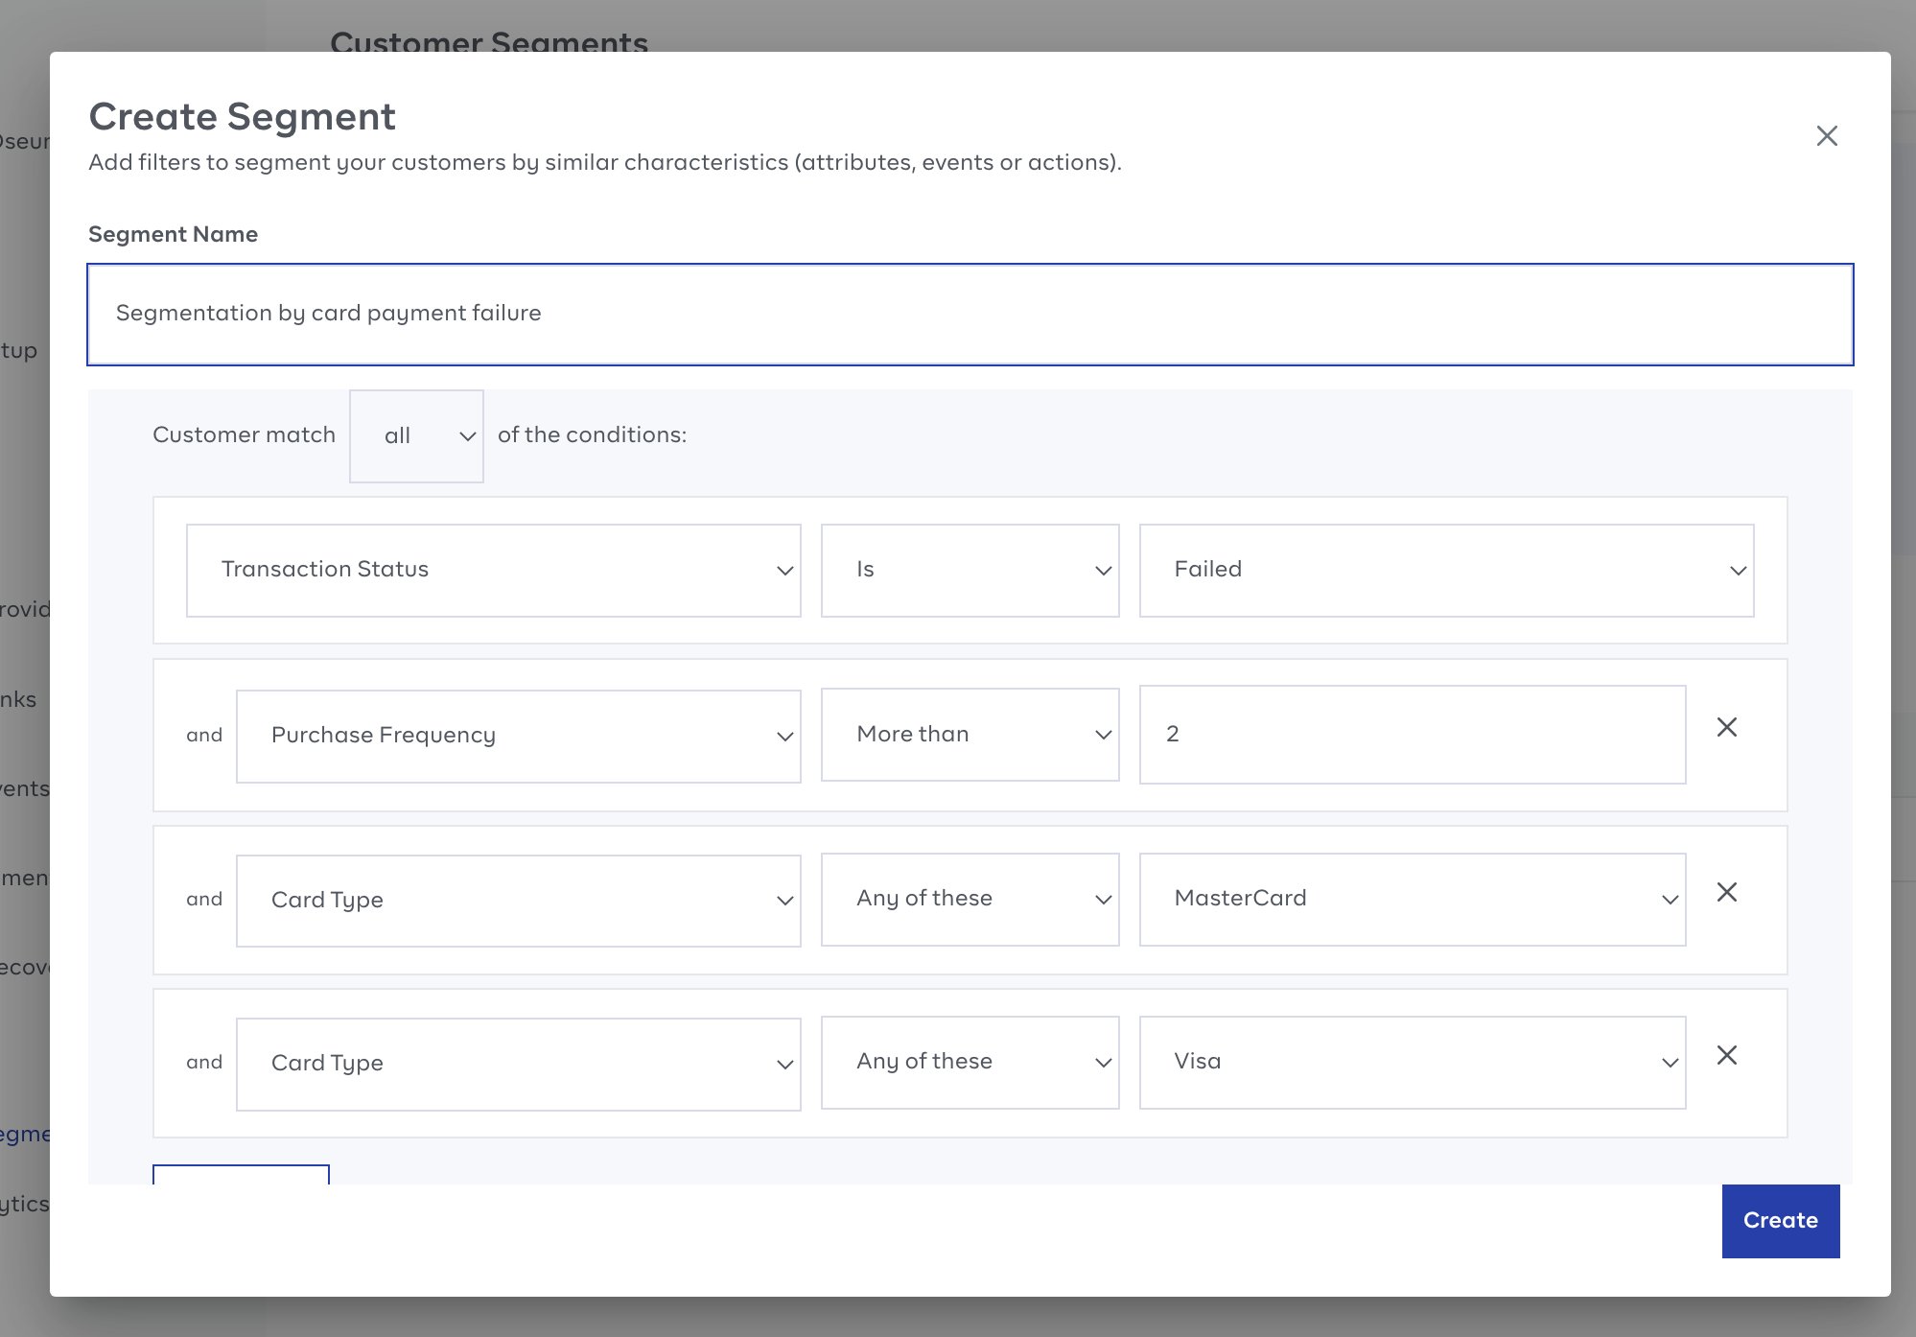Remove the Purchase Frequency condition row
Screen dimensions: 1916x1337
(1726, 727)
